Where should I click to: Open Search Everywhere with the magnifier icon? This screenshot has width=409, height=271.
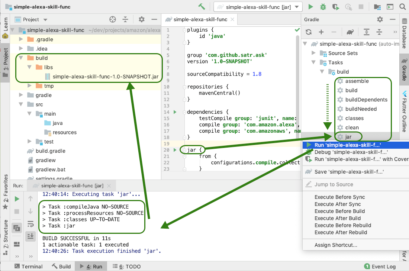point(403,6)
